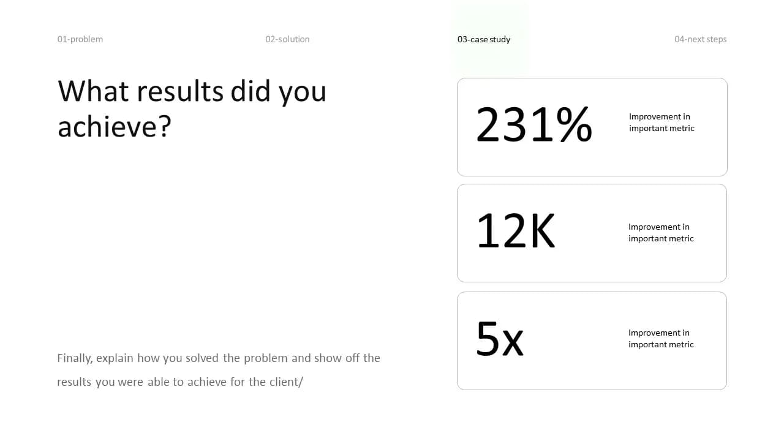784x441 pixels.
Task: Open the 02-solution section tab
Action: coord(287,39)
